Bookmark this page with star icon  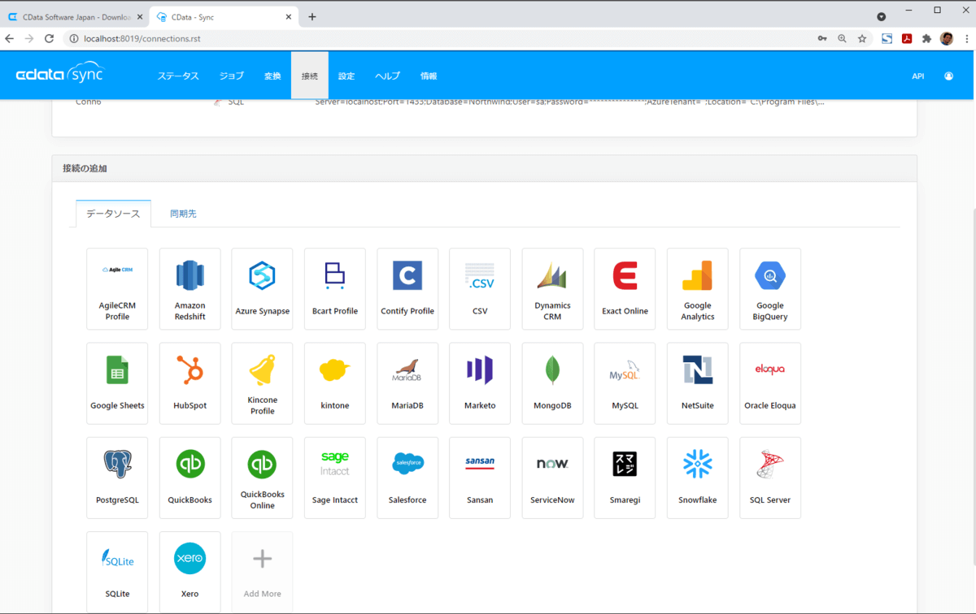pyautogui.click(x=862, y=38)
